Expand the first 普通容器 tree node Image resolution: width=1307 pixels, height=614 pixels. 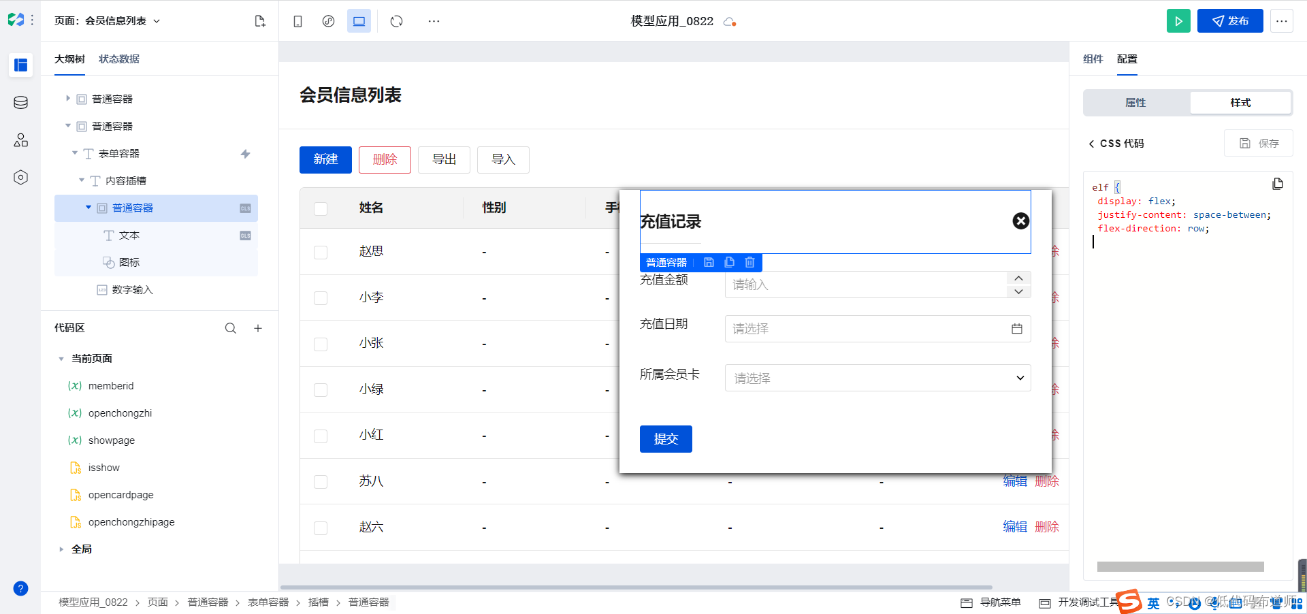pyautogui.click(x=67, y=99)
